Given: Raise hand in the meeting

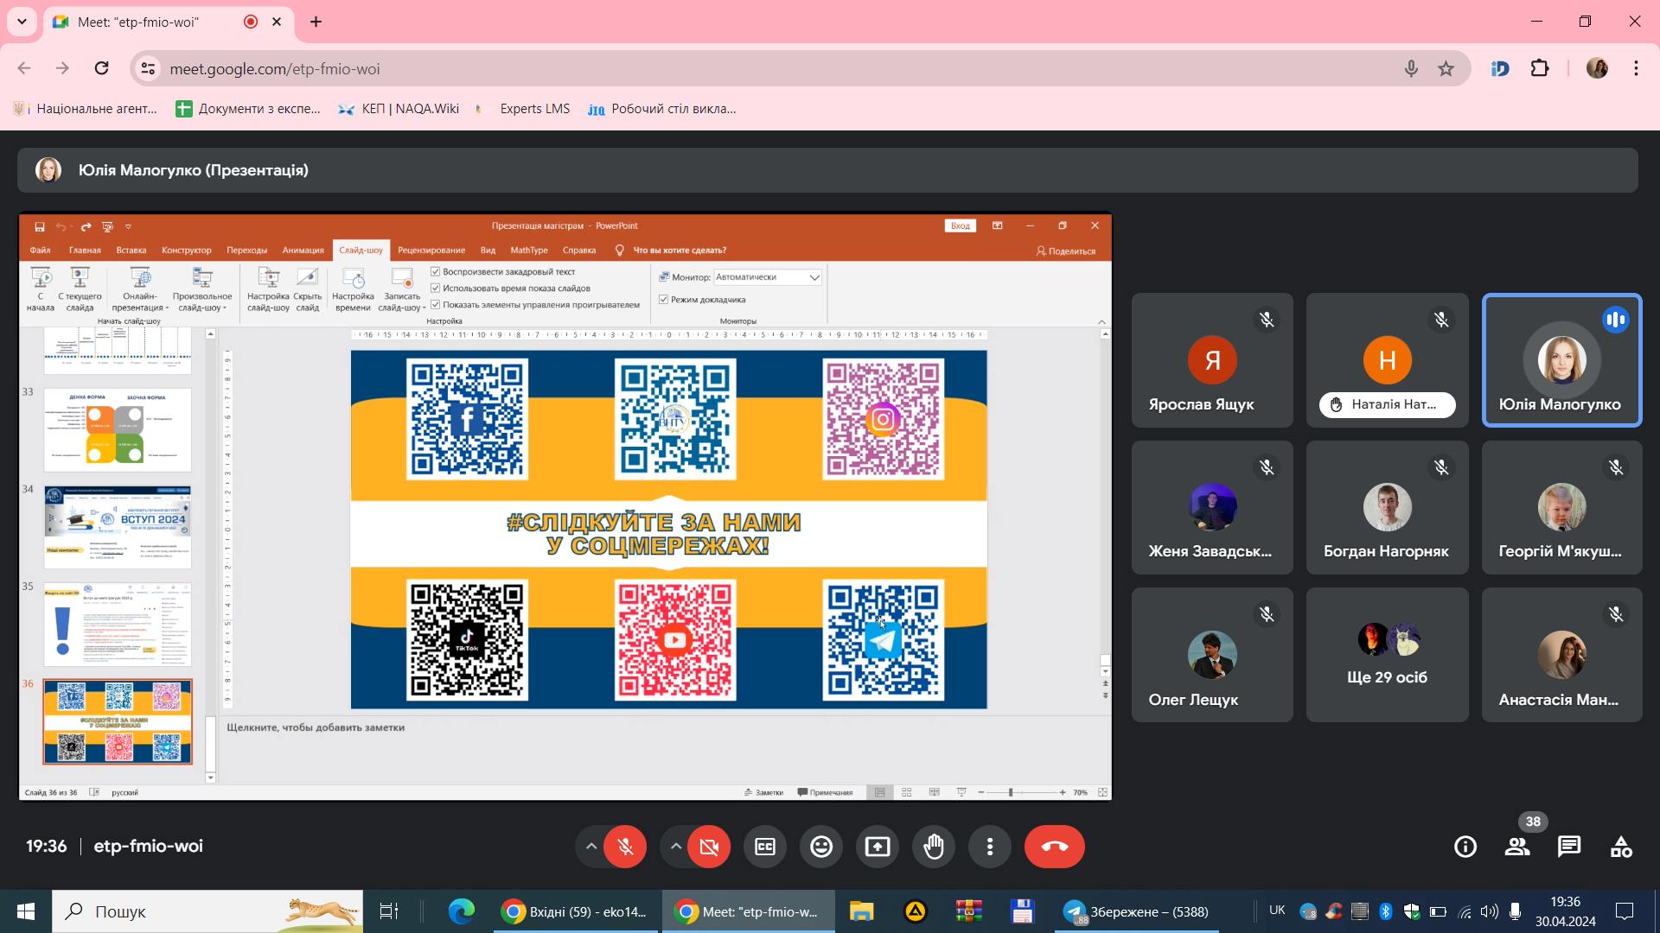Looking at the screenshot, I should click(x=934, y=847).
